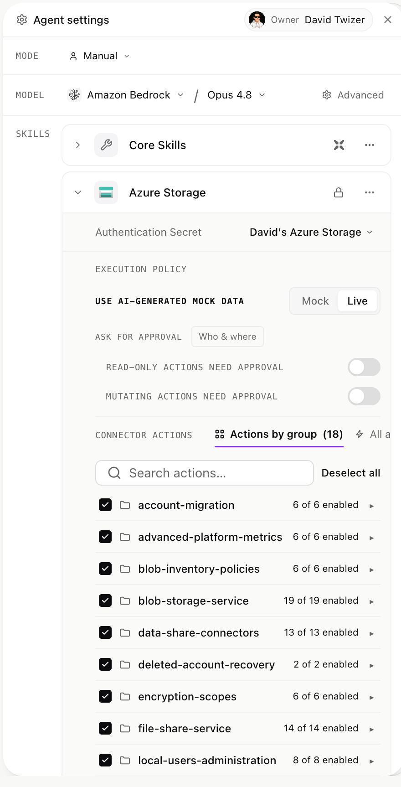Click the folder icon for file-share-service
Viewport: 401px width, 787px height.
125,728
